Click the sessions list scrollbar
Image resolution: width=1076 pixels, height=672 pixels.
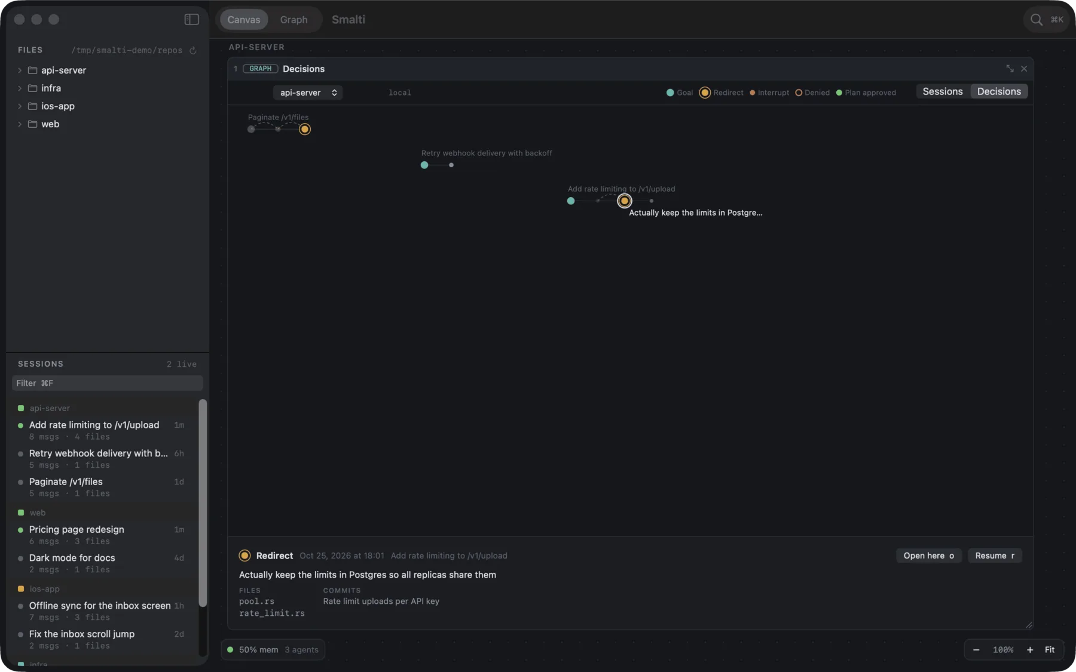tap(203, 503)
